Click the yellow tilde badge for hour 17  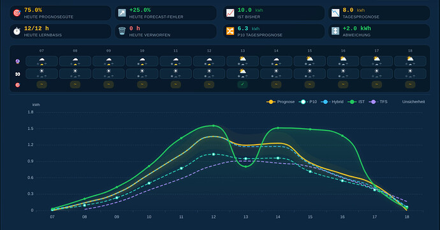[x=377, y=85]
